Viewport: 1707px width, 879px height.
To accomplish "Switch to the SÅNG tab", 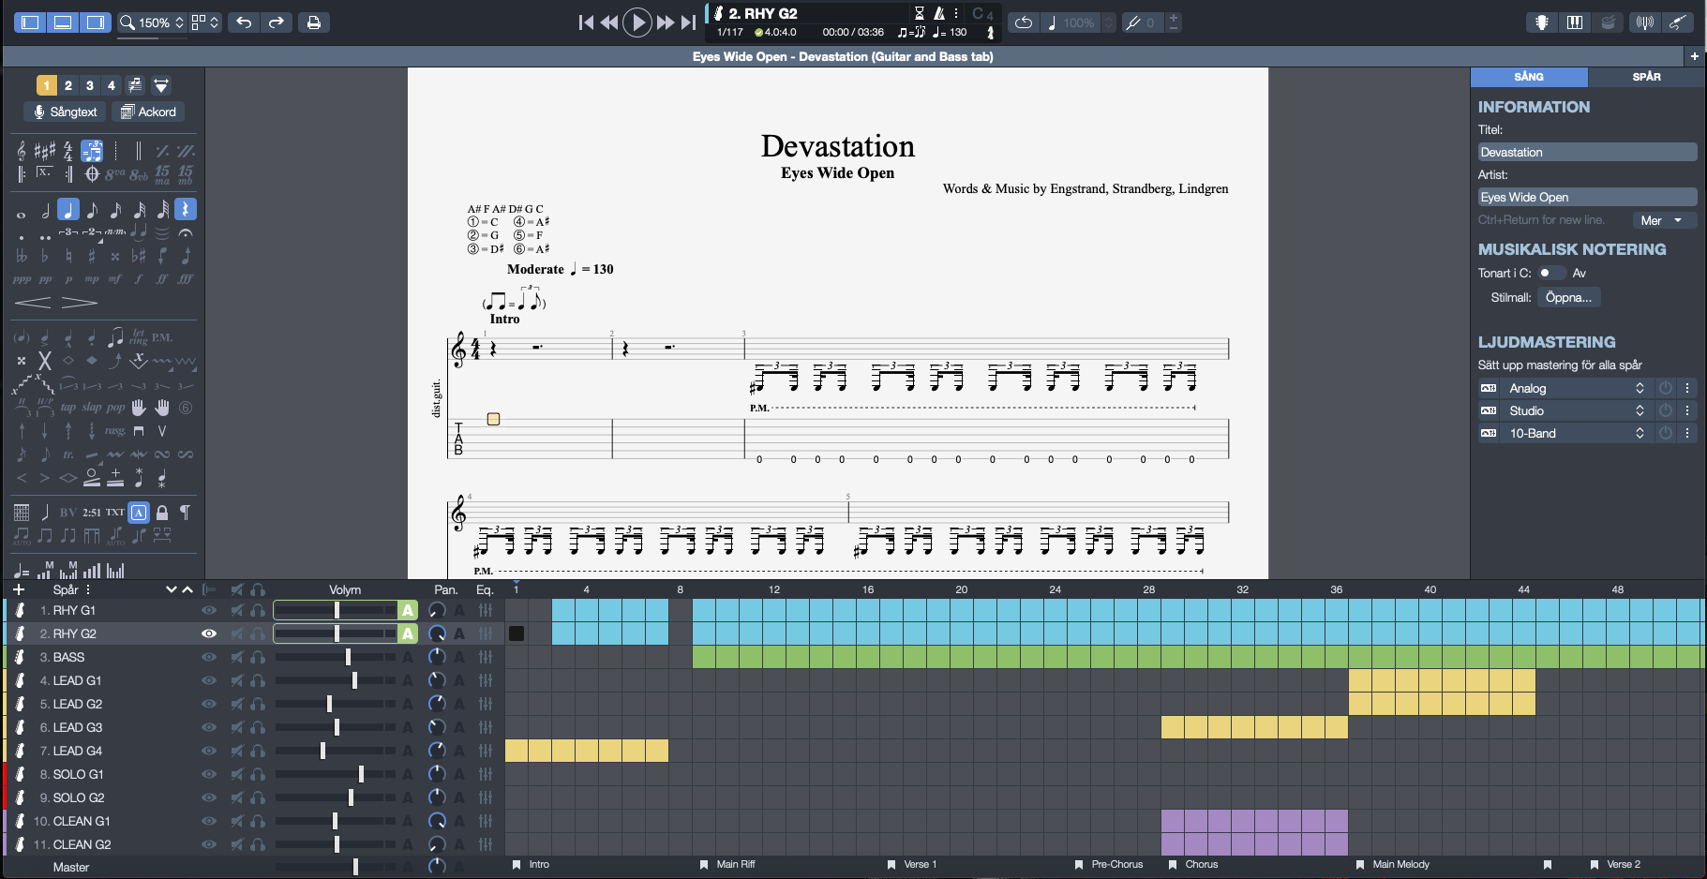I will [1528, 77].
